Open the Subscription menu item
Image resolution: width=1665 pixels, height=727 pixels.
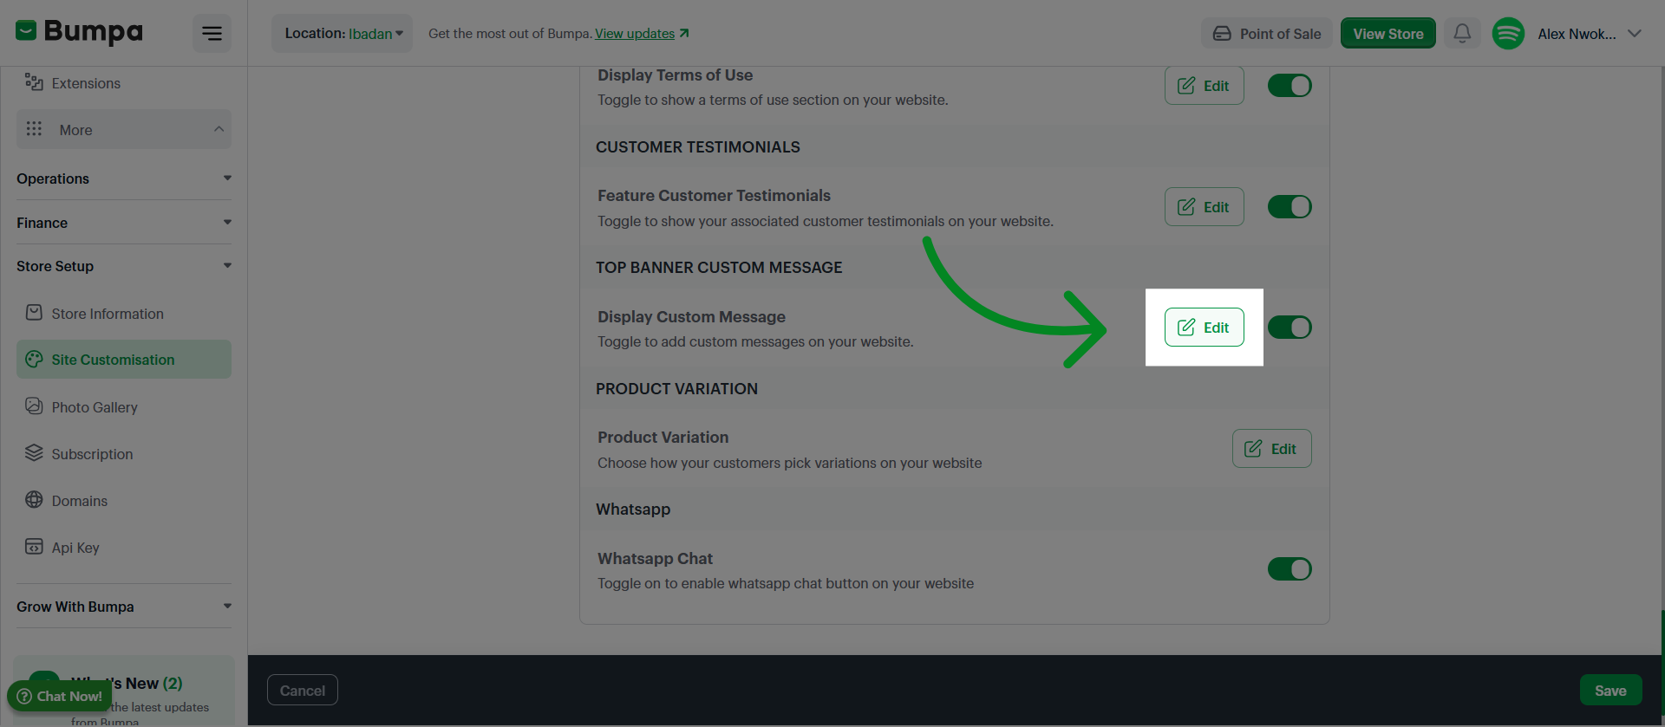[124, 454]
